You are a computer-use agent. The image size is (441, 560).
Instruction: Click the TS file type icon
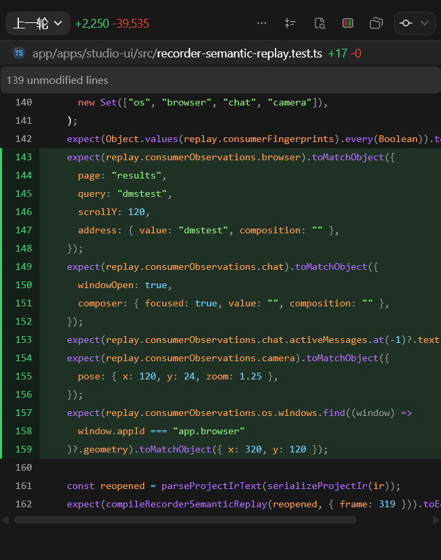[19, 53]
